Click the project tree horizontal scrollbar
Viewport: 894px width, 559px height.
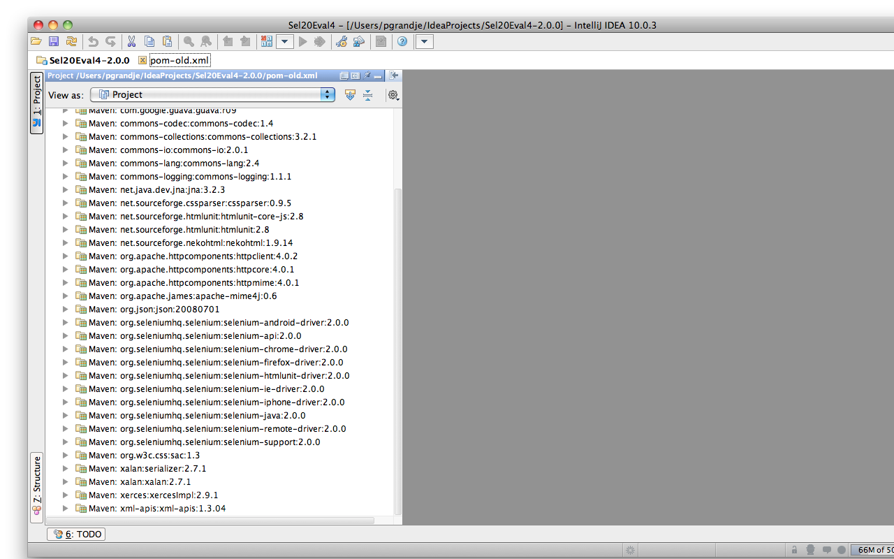(x=210, y=520)
